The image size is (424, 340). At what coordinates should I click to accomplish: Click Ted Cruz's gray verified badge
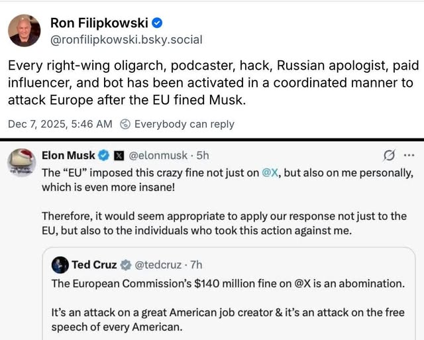click(124, 265)
